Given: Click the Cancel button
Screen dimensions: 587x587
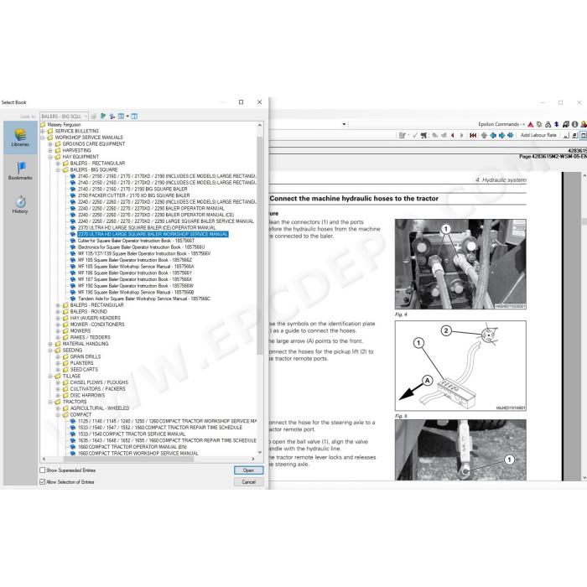Looking at the screenshot, I should pyautogui.click(x=248, y=482).
